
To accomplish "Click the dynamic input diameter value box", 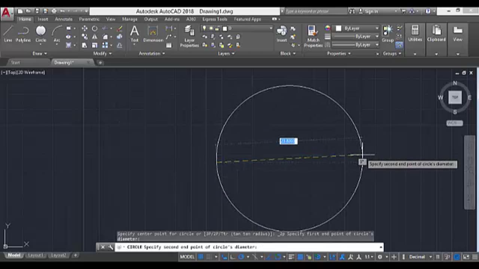I will pyautogui.click(x=289, y=141).
